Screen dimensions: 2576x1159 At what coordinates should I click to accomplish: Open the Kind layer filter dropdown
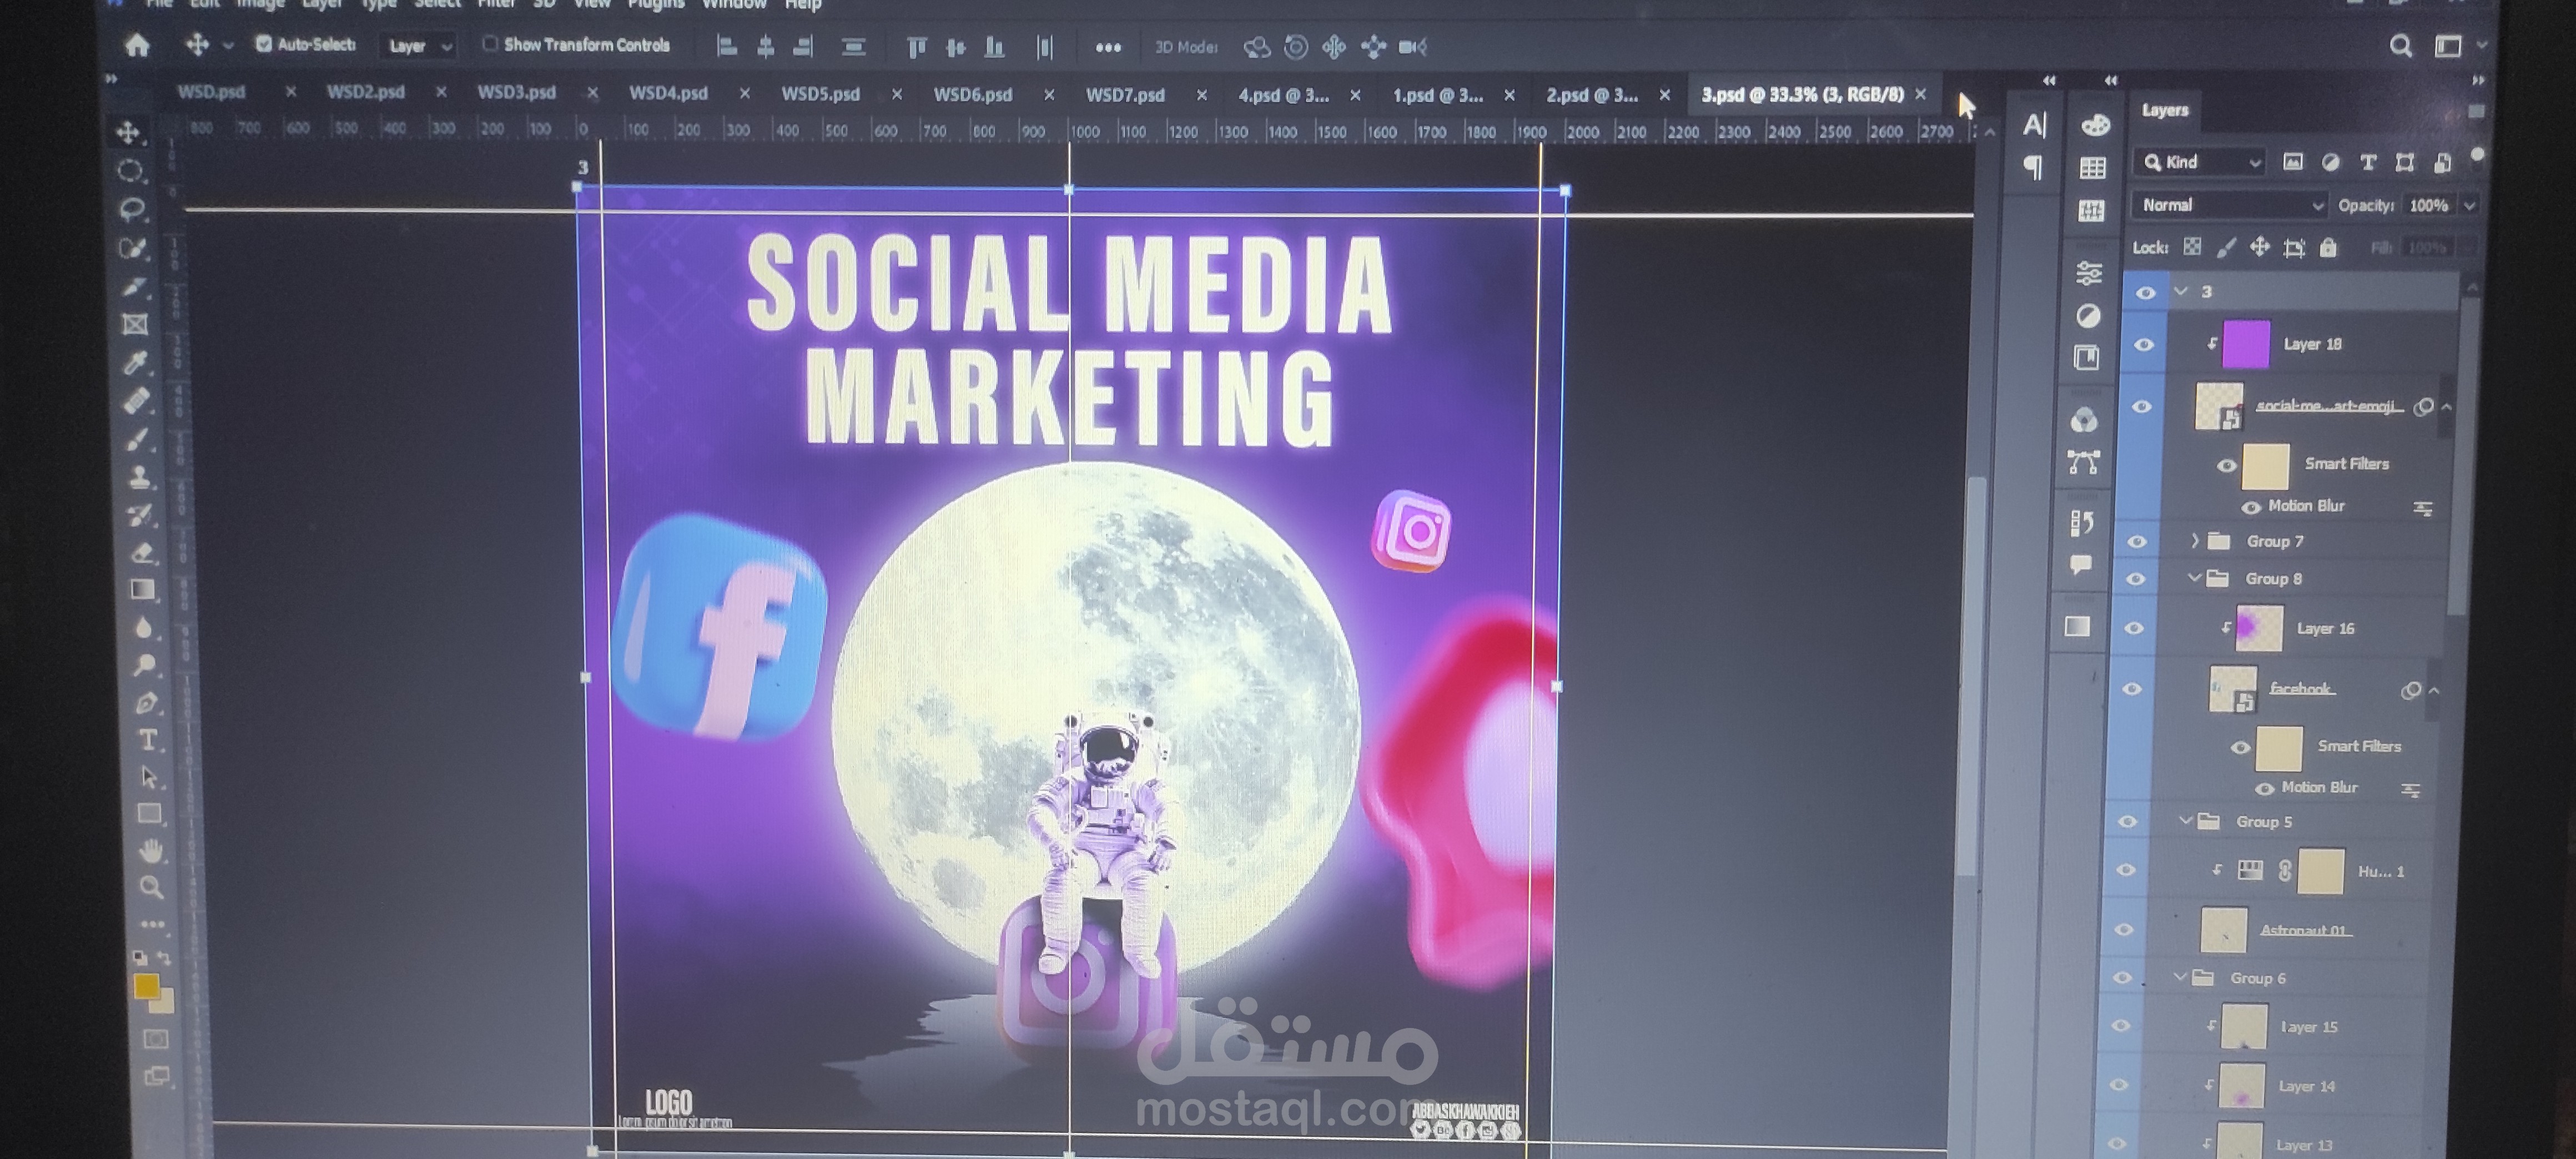(x=2200, y=162)
